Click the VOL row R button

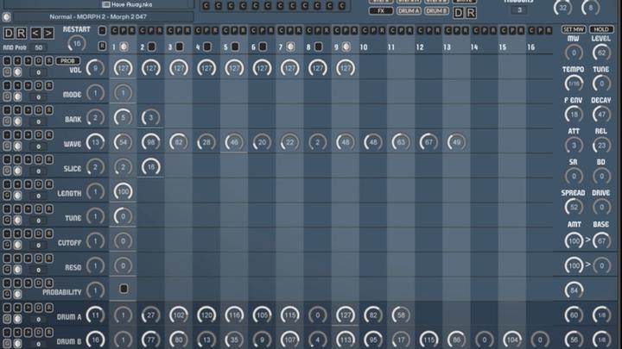[x=48, y=60]
